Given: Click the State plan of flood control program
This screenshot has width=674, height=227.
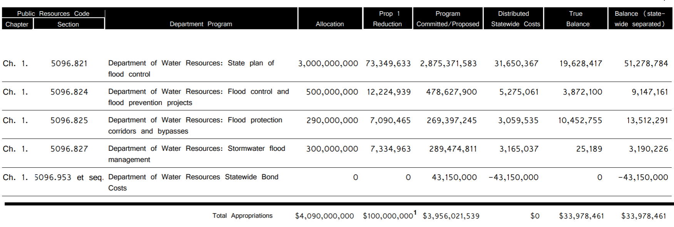Looking at the screenshot, I should [x=191, y=68].
